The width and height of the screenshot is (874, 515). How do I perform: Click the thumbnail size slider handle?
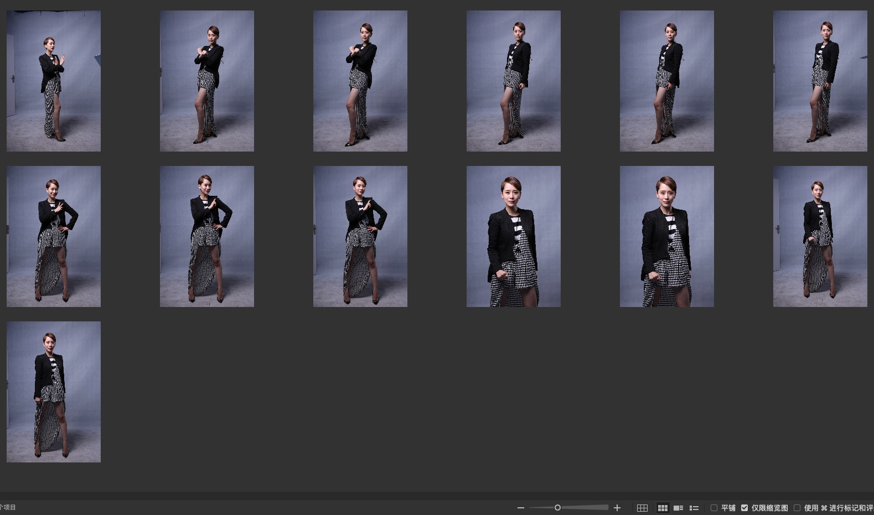click(x=557, y=508)
